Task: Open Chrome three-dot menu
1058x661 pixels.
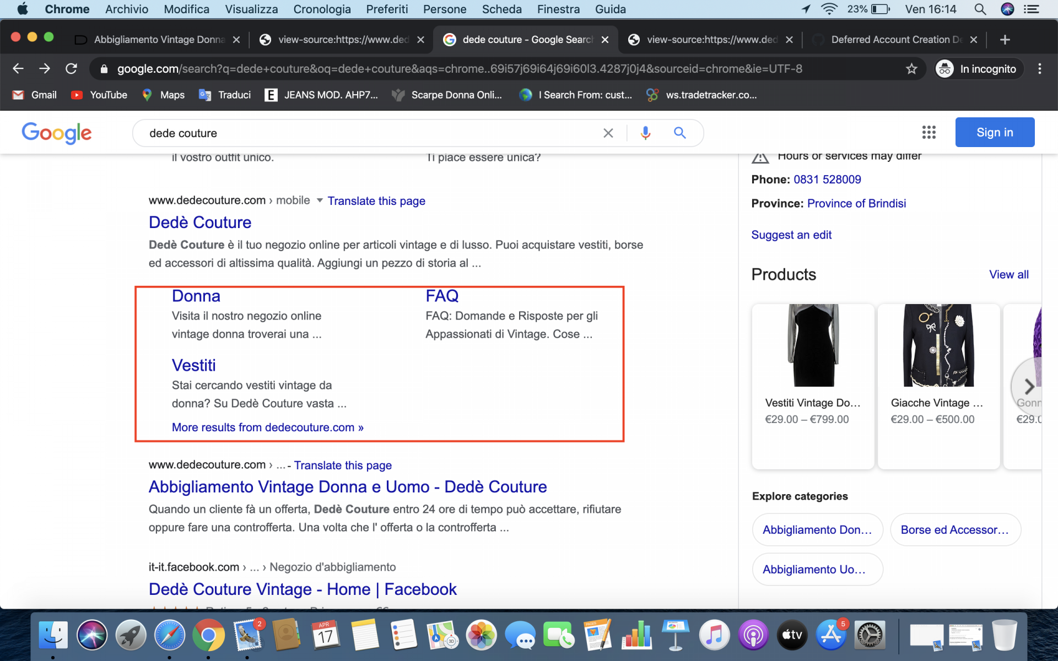Action: [1039, 69]
